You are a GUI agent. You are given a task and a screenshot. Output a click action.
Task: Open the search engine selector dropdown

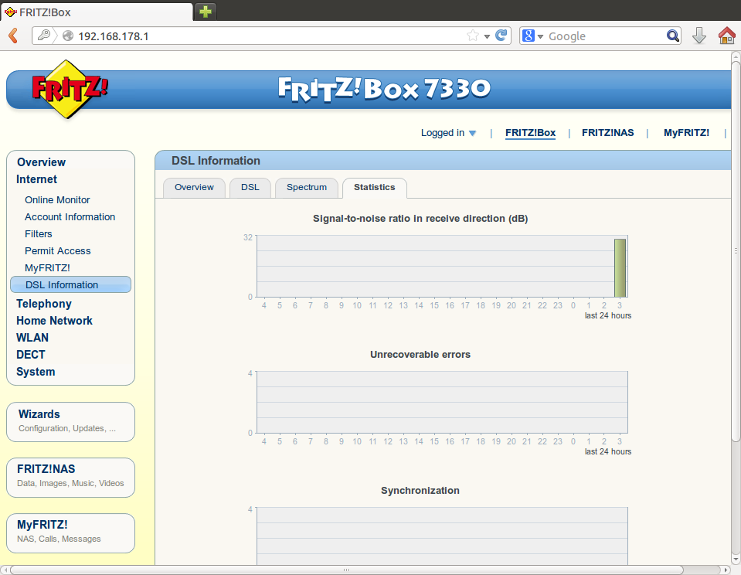coord(533,36)
